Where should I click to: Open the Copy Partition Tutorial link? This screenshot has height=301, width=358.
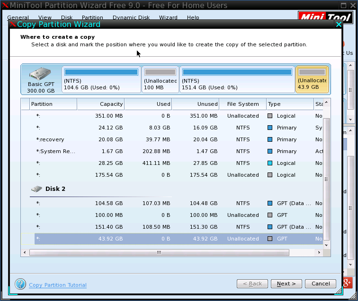point(58,285)
